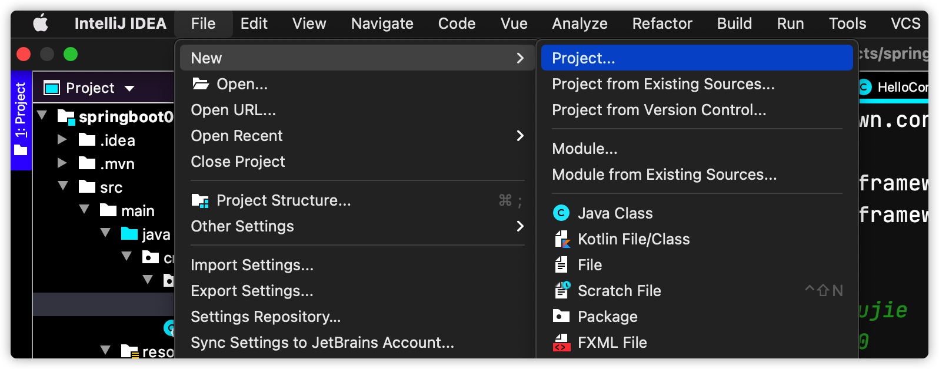Expand the Open Recent submenu arrow
The height and width of the screenshot is (369, 939).
point(520,136)
